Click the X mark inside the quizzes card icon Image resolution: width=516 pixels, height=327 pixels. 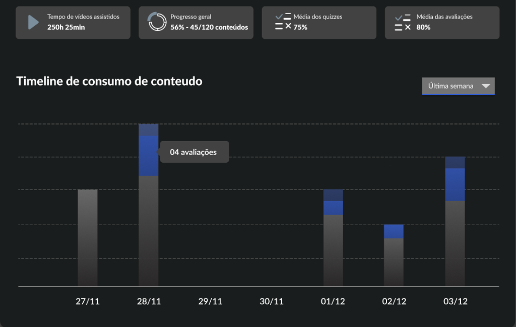287,25
